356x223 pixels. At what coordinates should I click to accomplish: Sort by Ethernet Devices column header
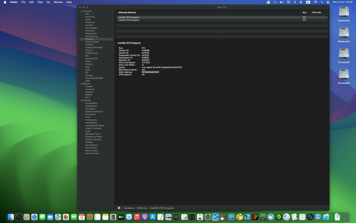click(127, 12)
